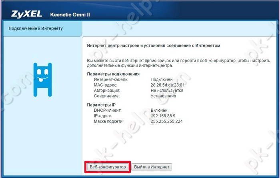Click the IP-адрес label

pos(103,116)
